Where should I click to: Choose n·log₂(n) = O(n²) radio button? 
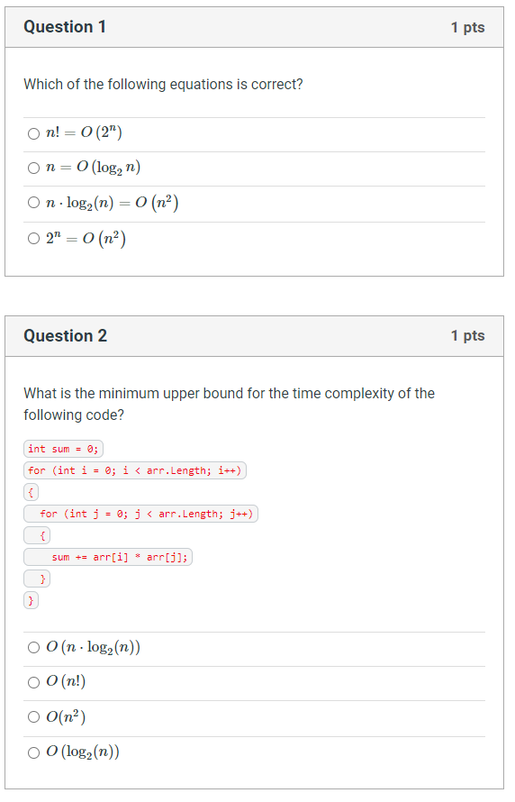[x=33, y=203]
